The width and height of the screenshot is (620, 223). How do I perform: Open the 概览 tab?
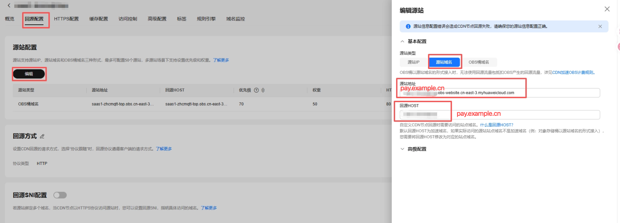pos(9,19)
